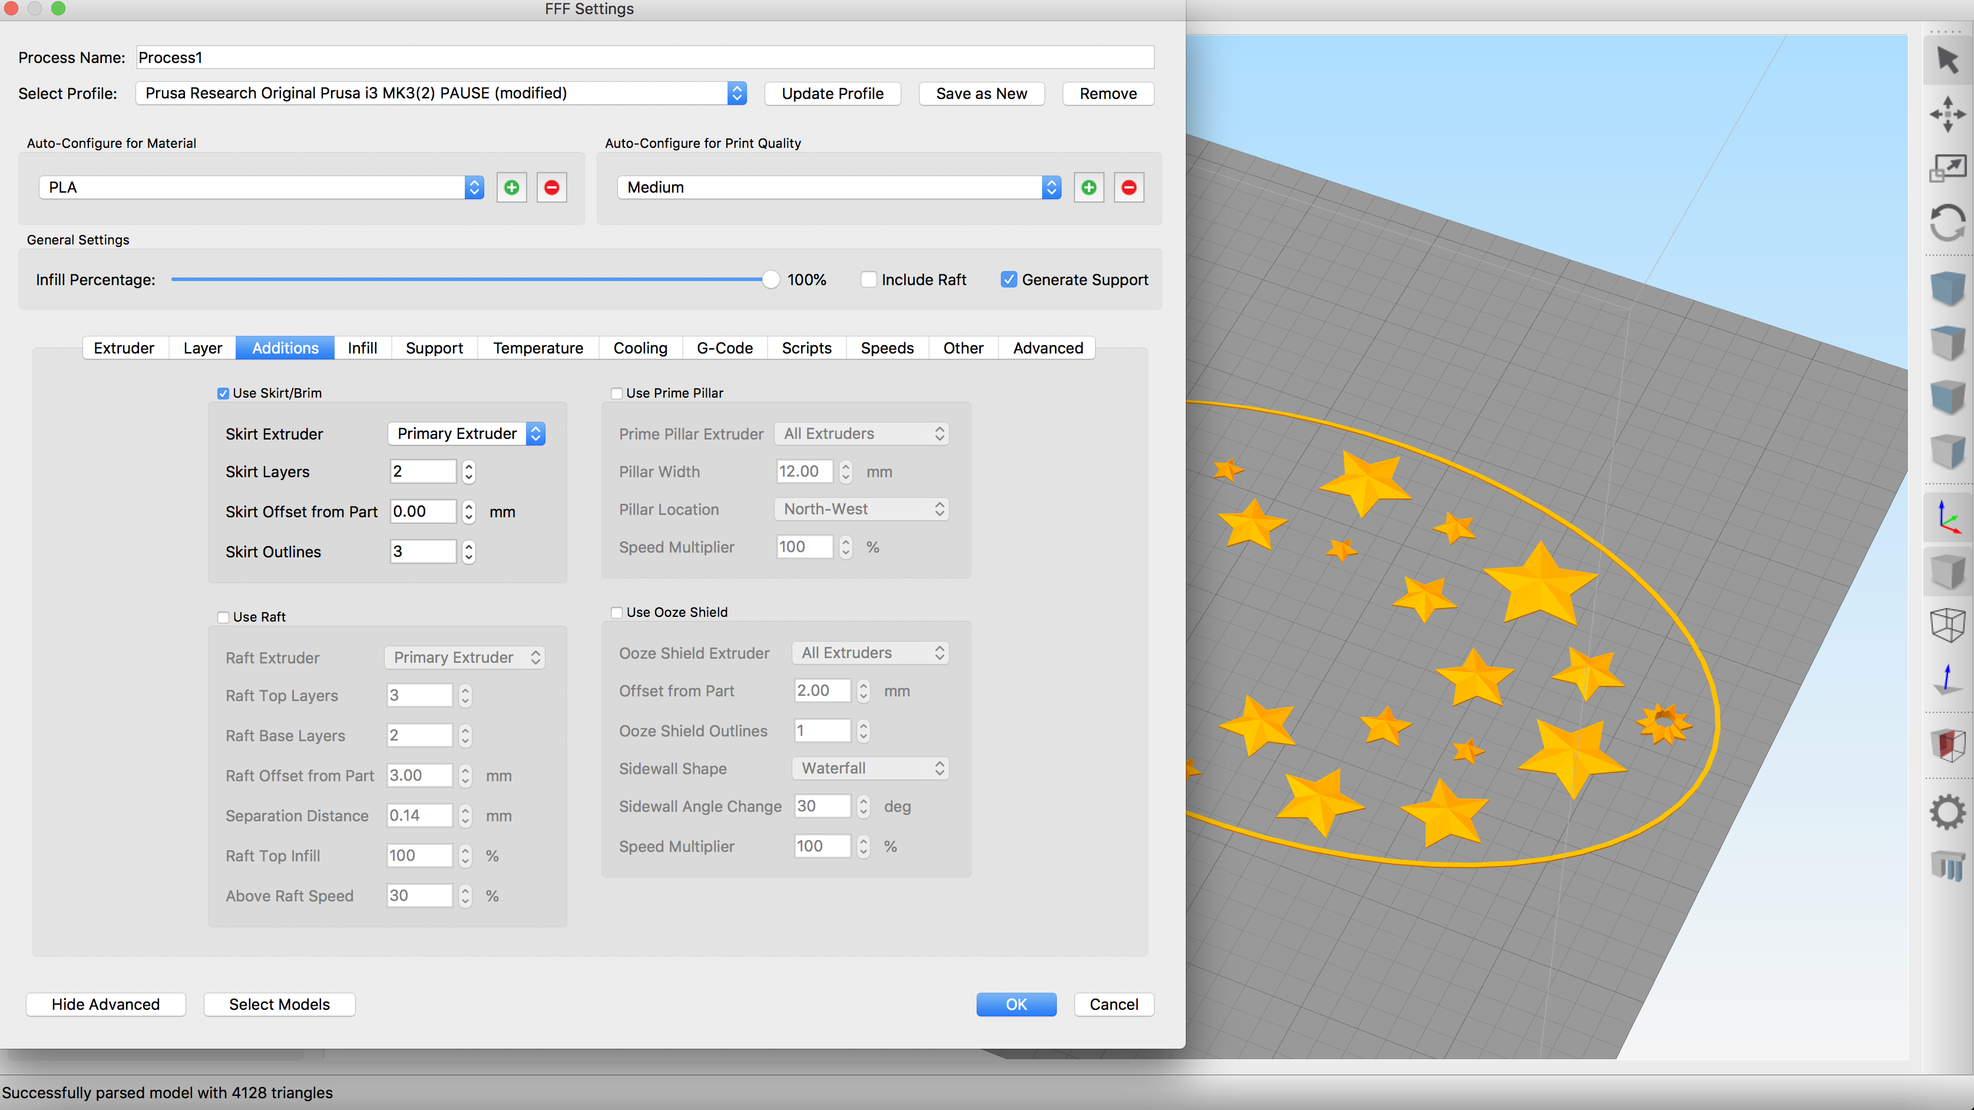Activate the move model tool

point(1947,114)
